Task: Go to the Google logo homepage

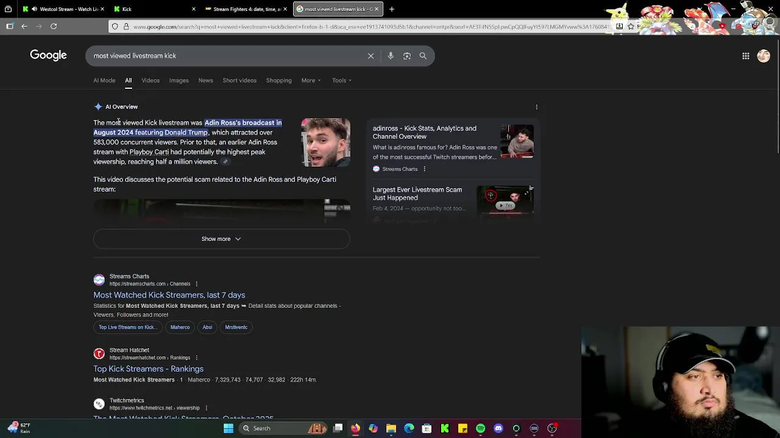Action: 48,55
